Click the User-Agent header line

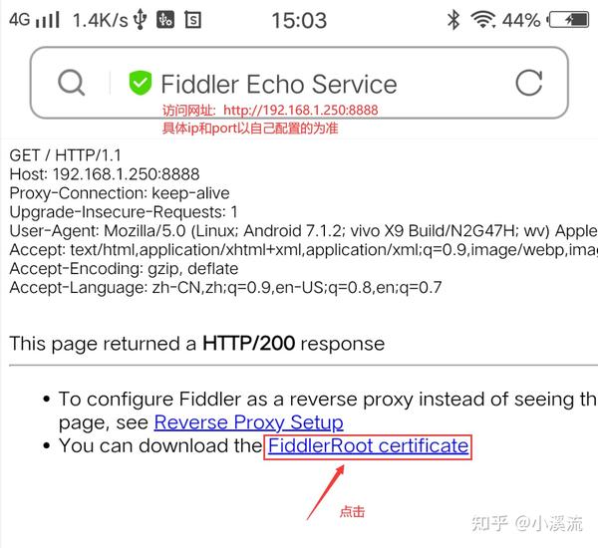[304, 231]
